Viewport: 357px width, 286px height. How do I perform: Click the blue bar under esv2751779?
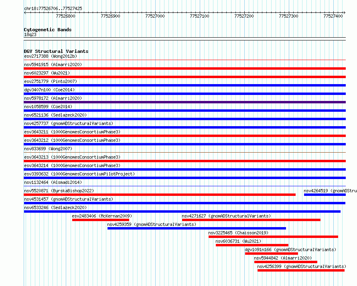pos(185,85)
